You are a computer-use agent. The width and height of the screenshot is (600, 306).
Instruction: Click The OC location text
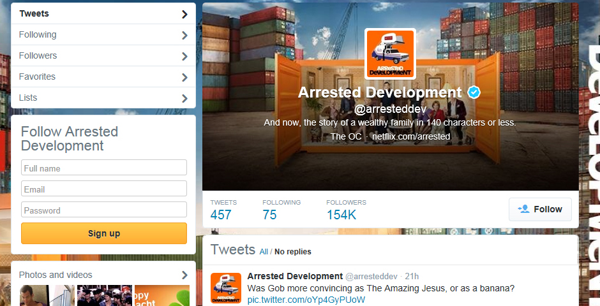pyautogui.click(x=346, y=136)
